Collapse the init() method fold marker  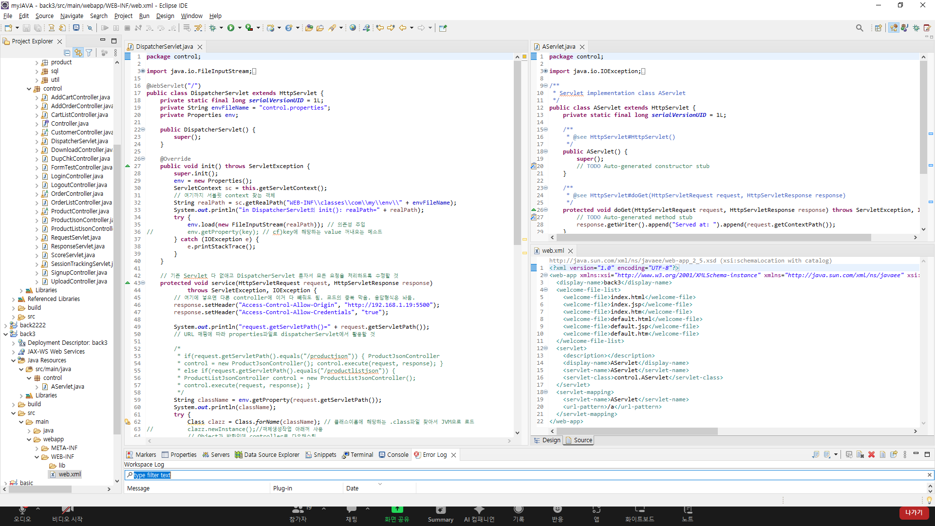(143, 159)
